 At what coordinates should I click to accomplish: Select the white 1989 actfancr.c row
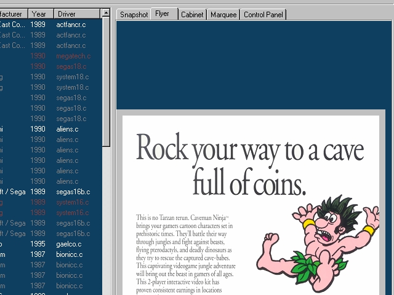pos(51,25)
